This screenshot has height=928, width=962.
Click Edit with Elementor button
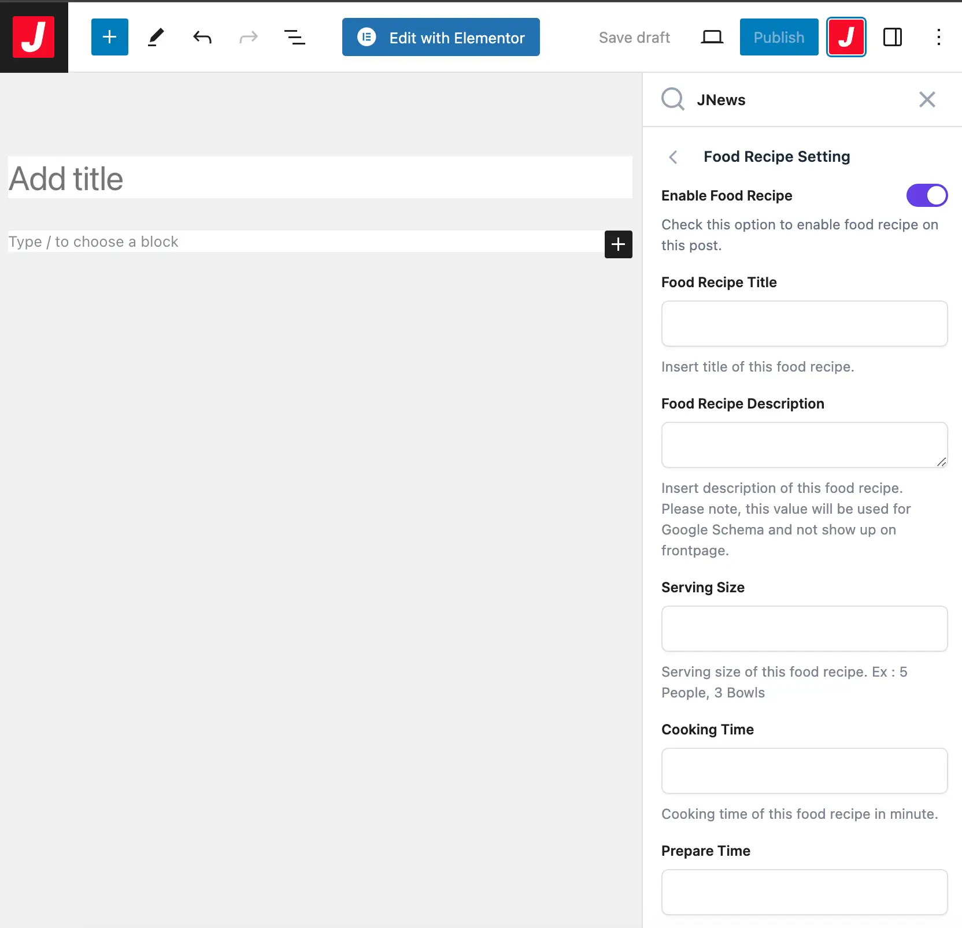441,37
